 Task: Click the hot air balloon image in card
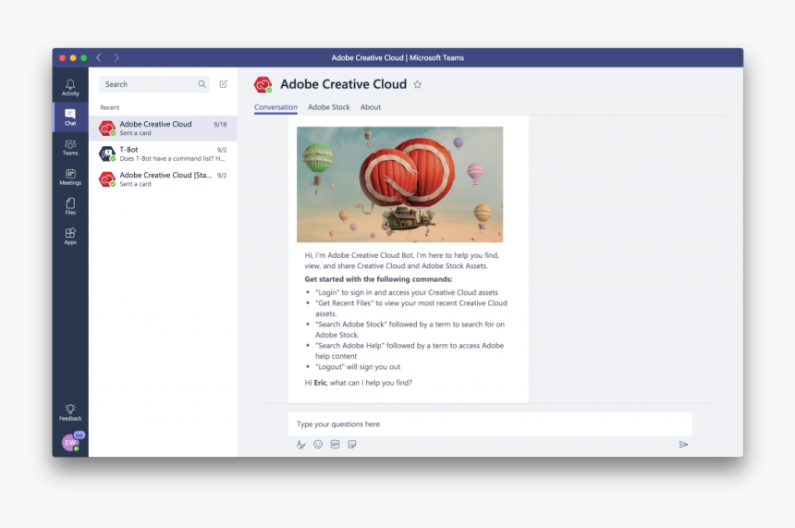click(x=400, y=184)
